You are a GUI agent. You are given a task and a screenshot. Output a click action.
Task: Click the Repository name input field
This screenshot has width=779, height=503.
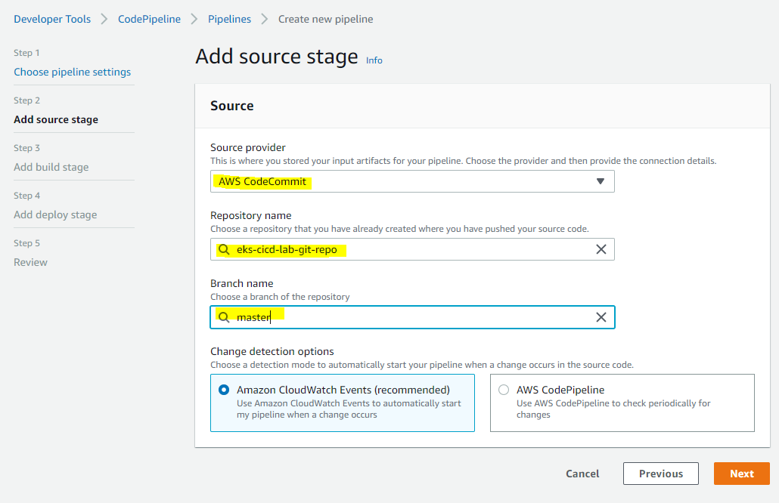412,249
